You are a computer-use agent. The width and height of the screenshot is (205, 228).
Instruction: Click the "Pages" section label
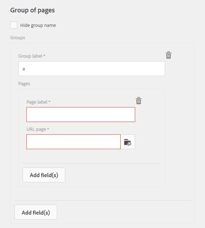coord(24,84)
